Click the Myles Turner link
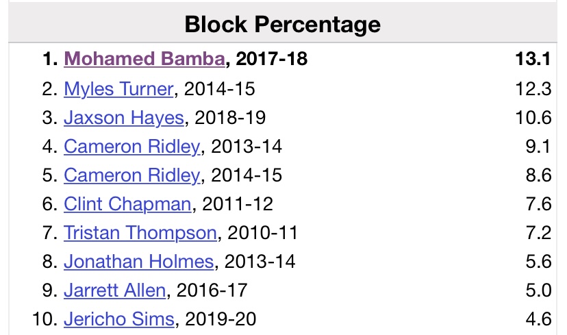567x335 pixels. pos(116,88)
